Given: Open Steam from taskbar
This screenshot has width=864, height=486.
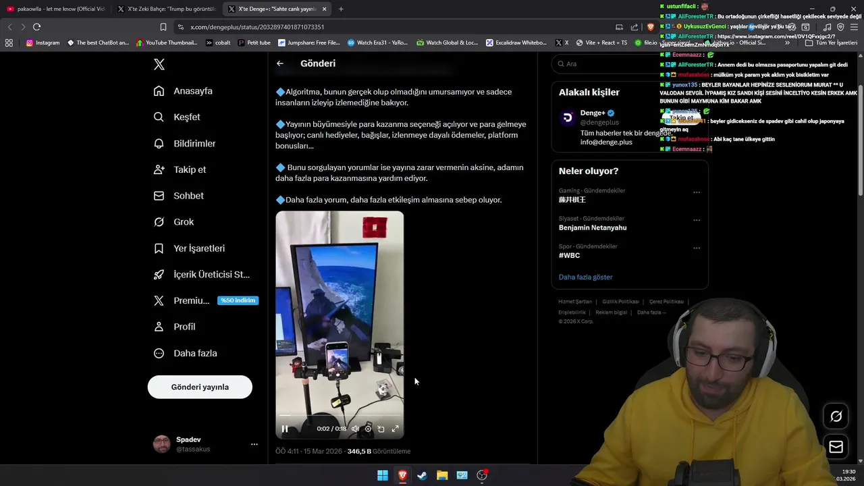Looking at the screenshot, I should point(422,475).
